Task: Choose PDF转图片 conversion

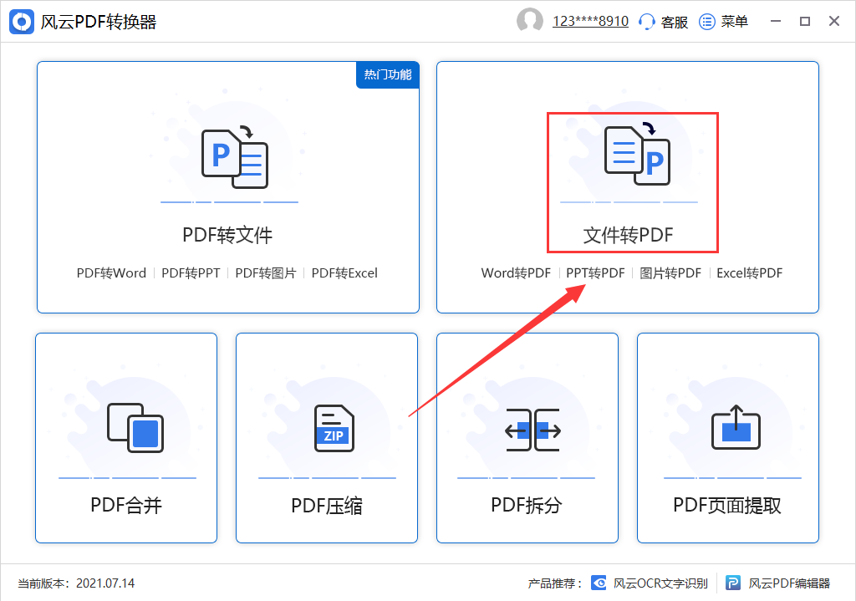Action: click(x=266, y=273)
